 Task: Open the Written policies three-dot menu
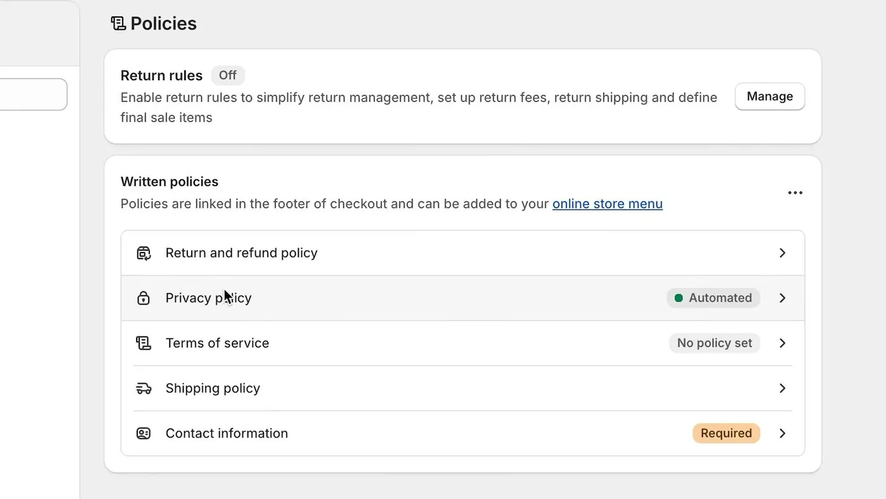[x=795, y=193]
